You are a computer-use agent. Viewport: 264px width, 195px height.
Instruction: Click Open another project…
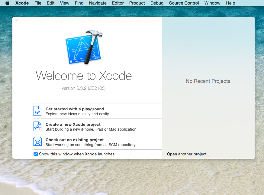tap(188, 154)
